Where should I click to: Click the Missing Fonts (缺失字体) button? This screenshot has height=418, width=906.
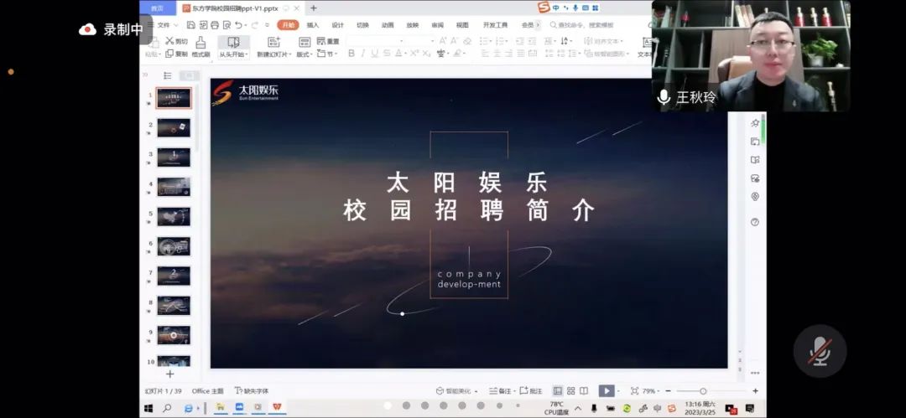252,391
